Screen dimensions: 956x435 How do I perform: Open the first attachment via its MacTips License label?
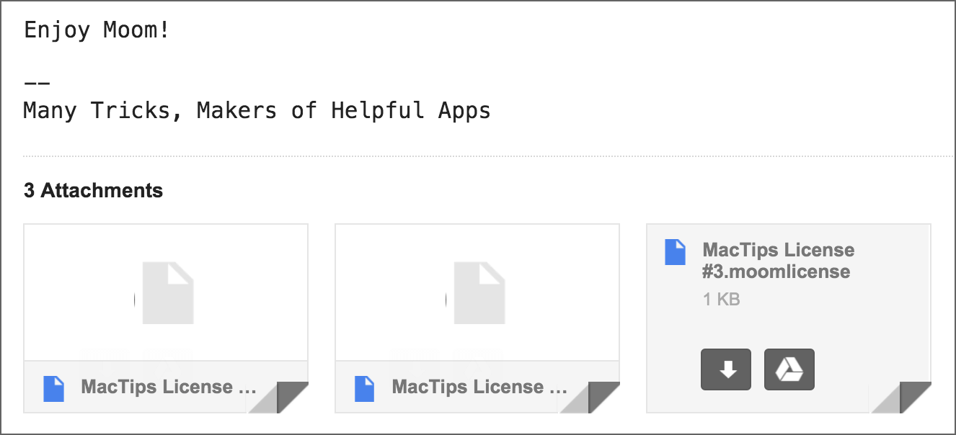[x=169, y=387]
